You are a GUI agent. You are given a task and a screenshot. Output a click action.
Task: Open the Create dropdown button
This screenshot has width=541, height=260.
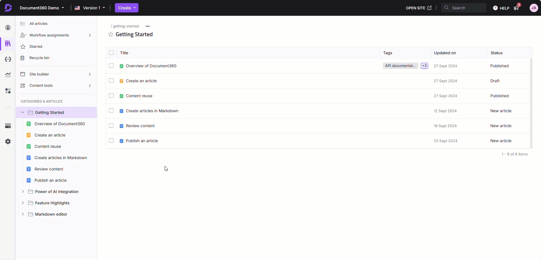click(x=126, y=8)
